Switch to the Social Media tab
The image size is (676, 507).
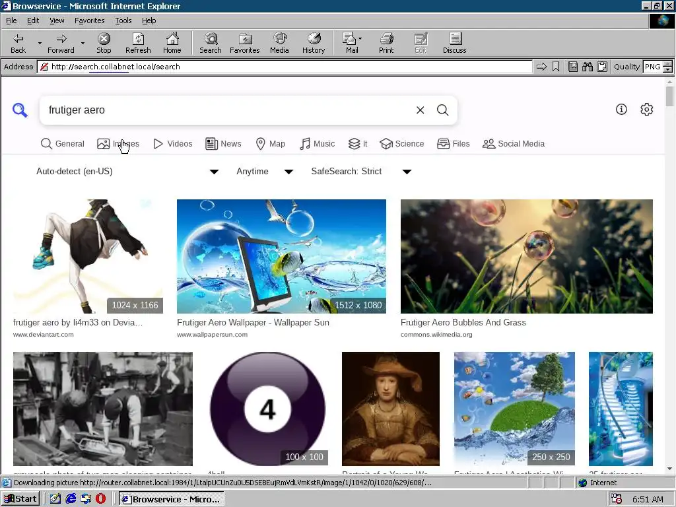pos(514,143)
